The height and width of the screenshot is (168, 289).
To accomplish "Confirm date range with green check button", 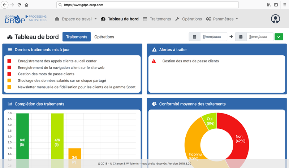I will (279, 37).
